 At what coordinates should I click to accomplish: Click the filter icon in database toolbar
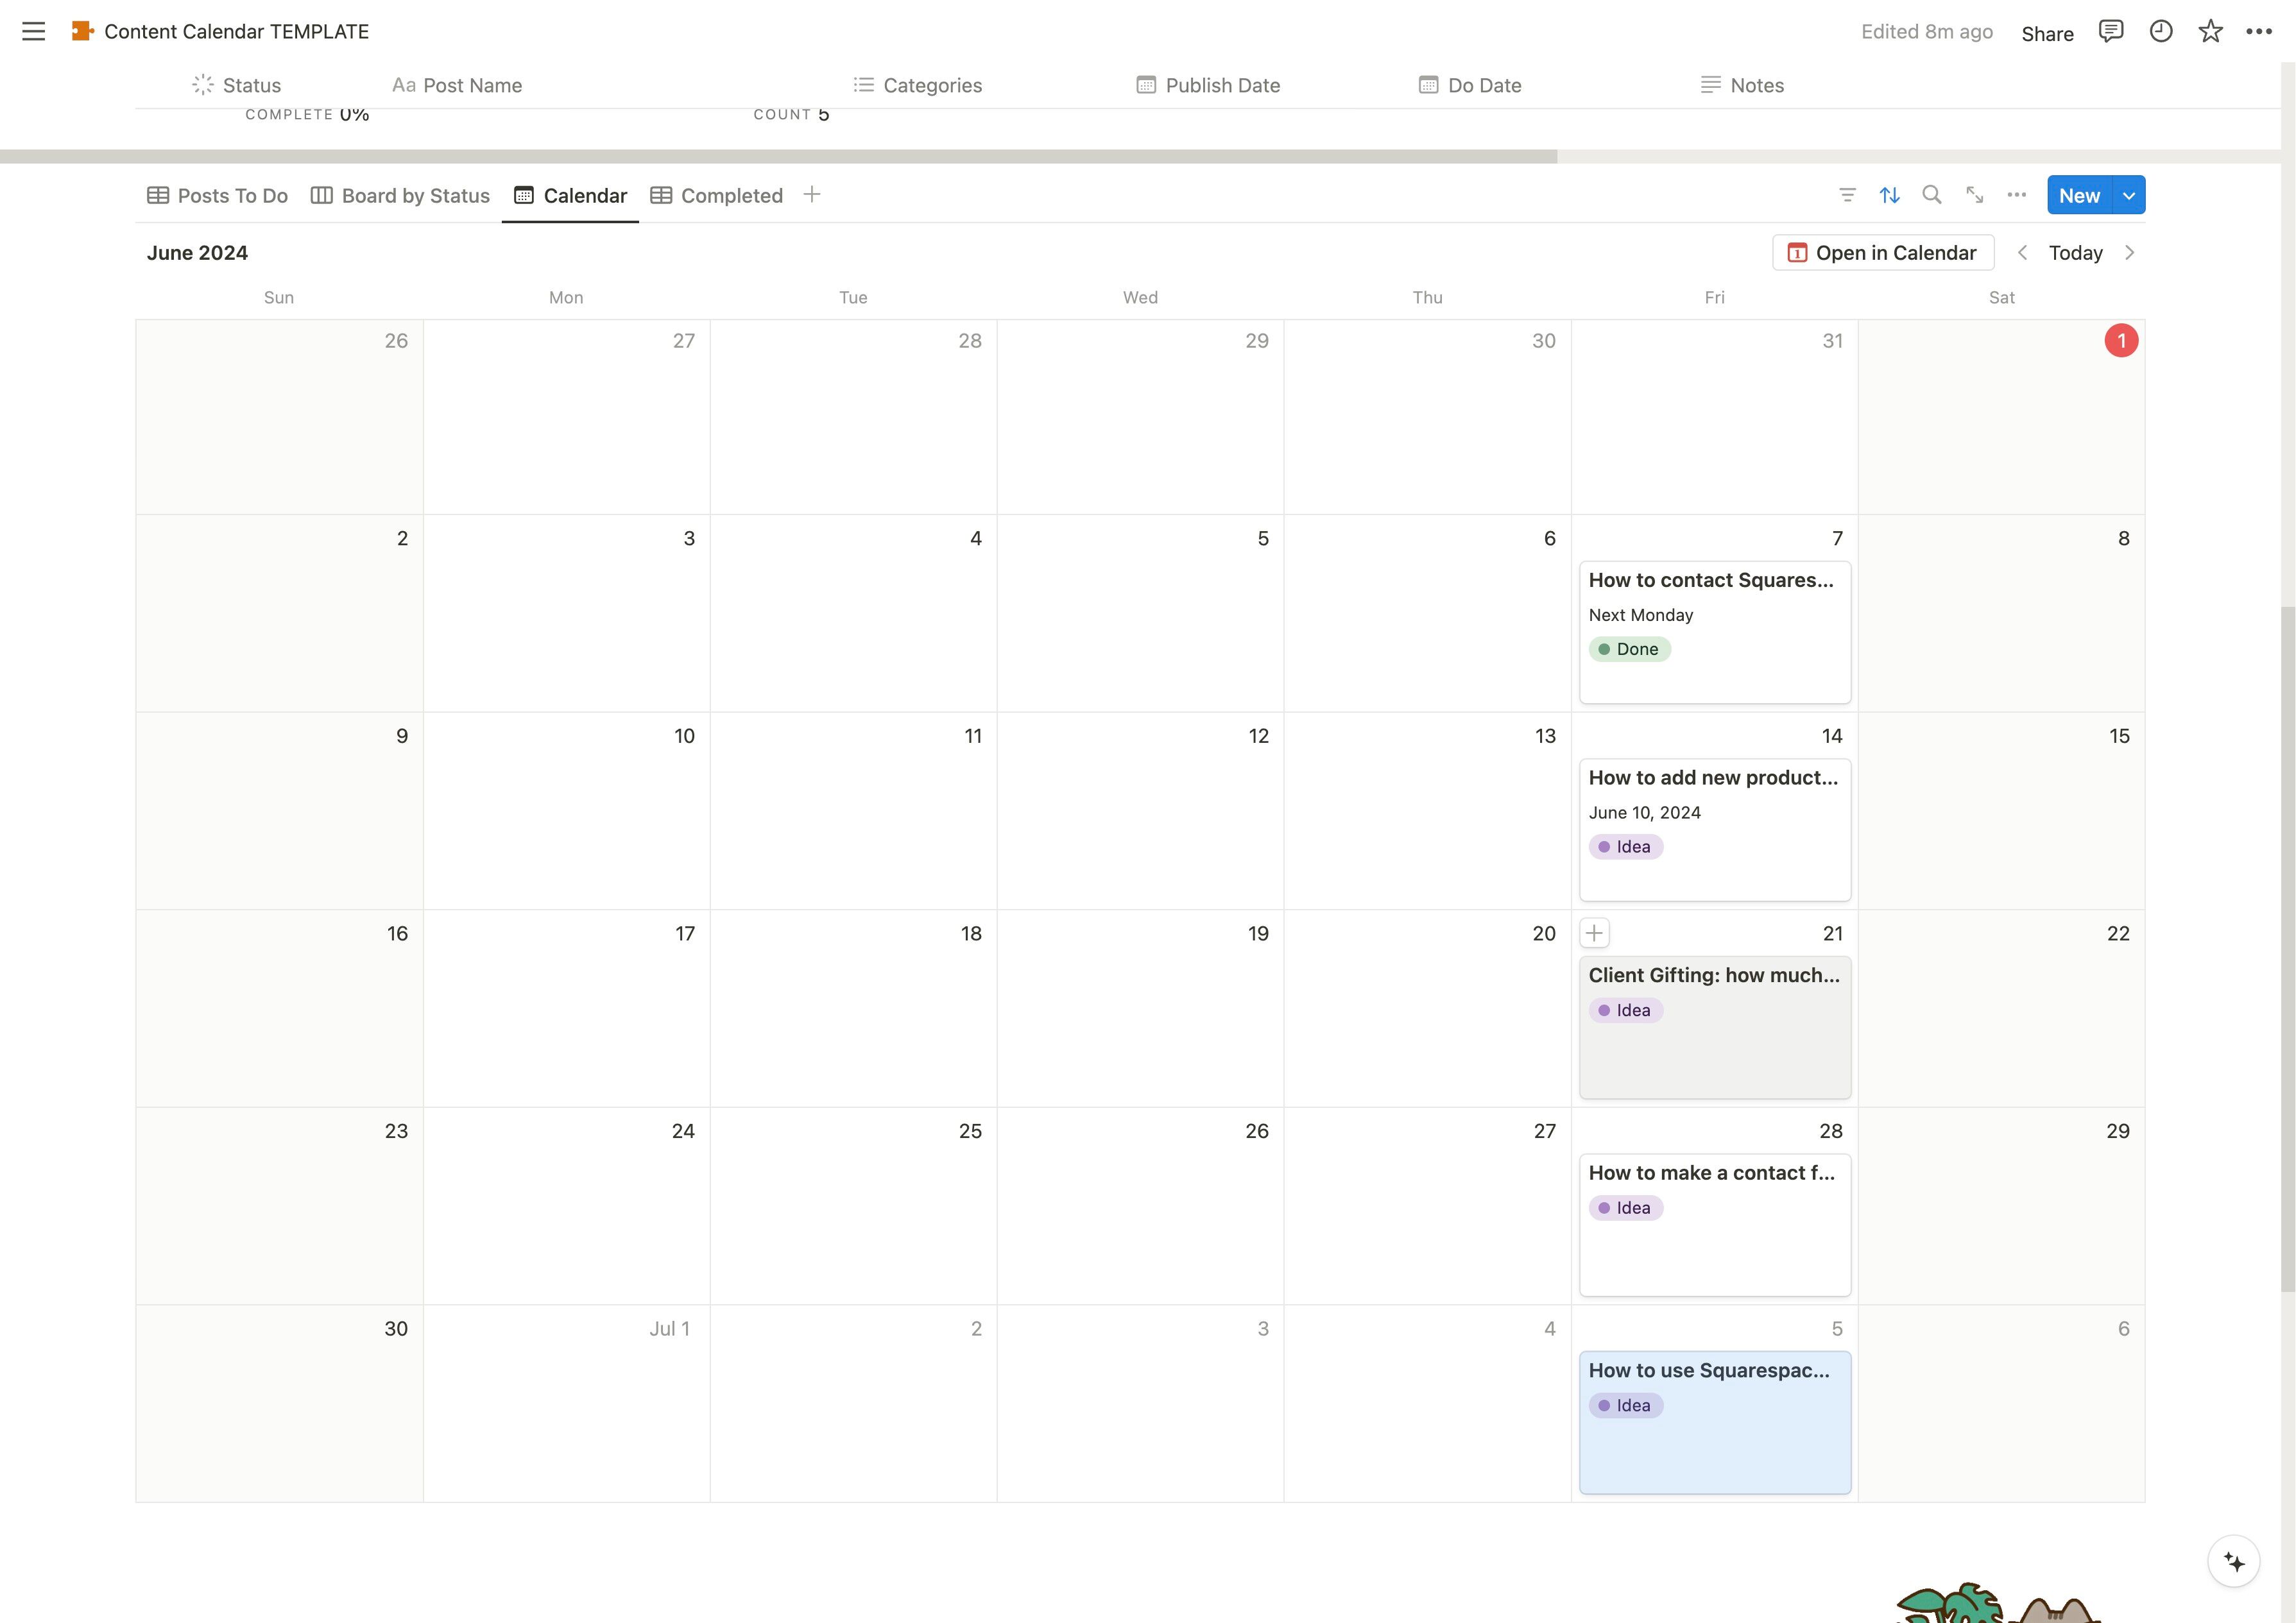click(1847, 195)
